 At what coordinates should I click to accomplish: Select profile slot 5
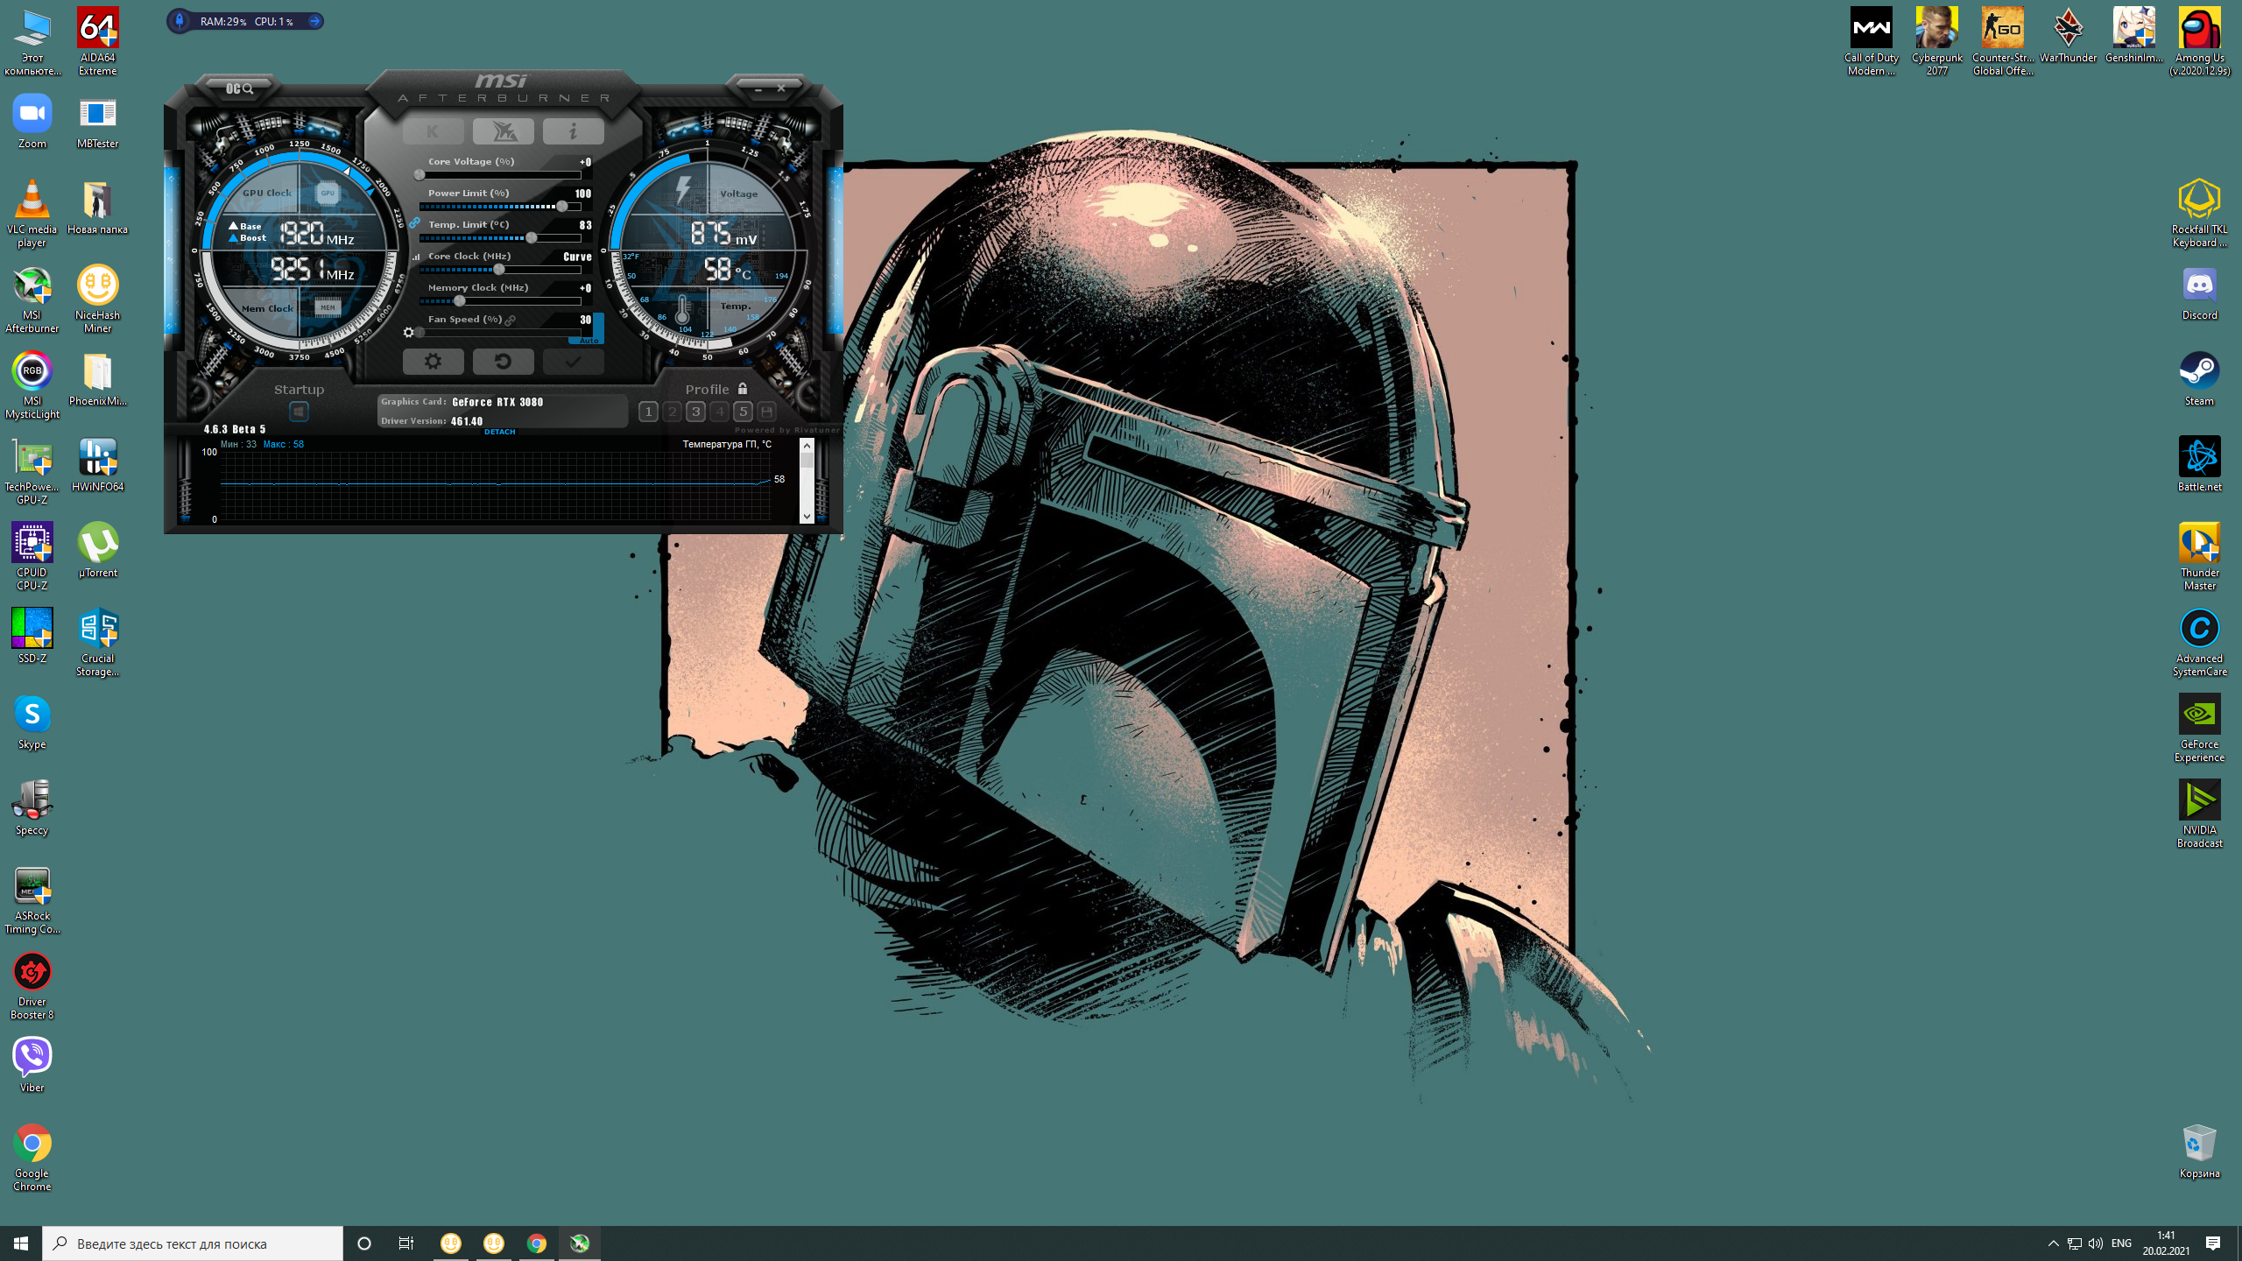pos(743,412)
